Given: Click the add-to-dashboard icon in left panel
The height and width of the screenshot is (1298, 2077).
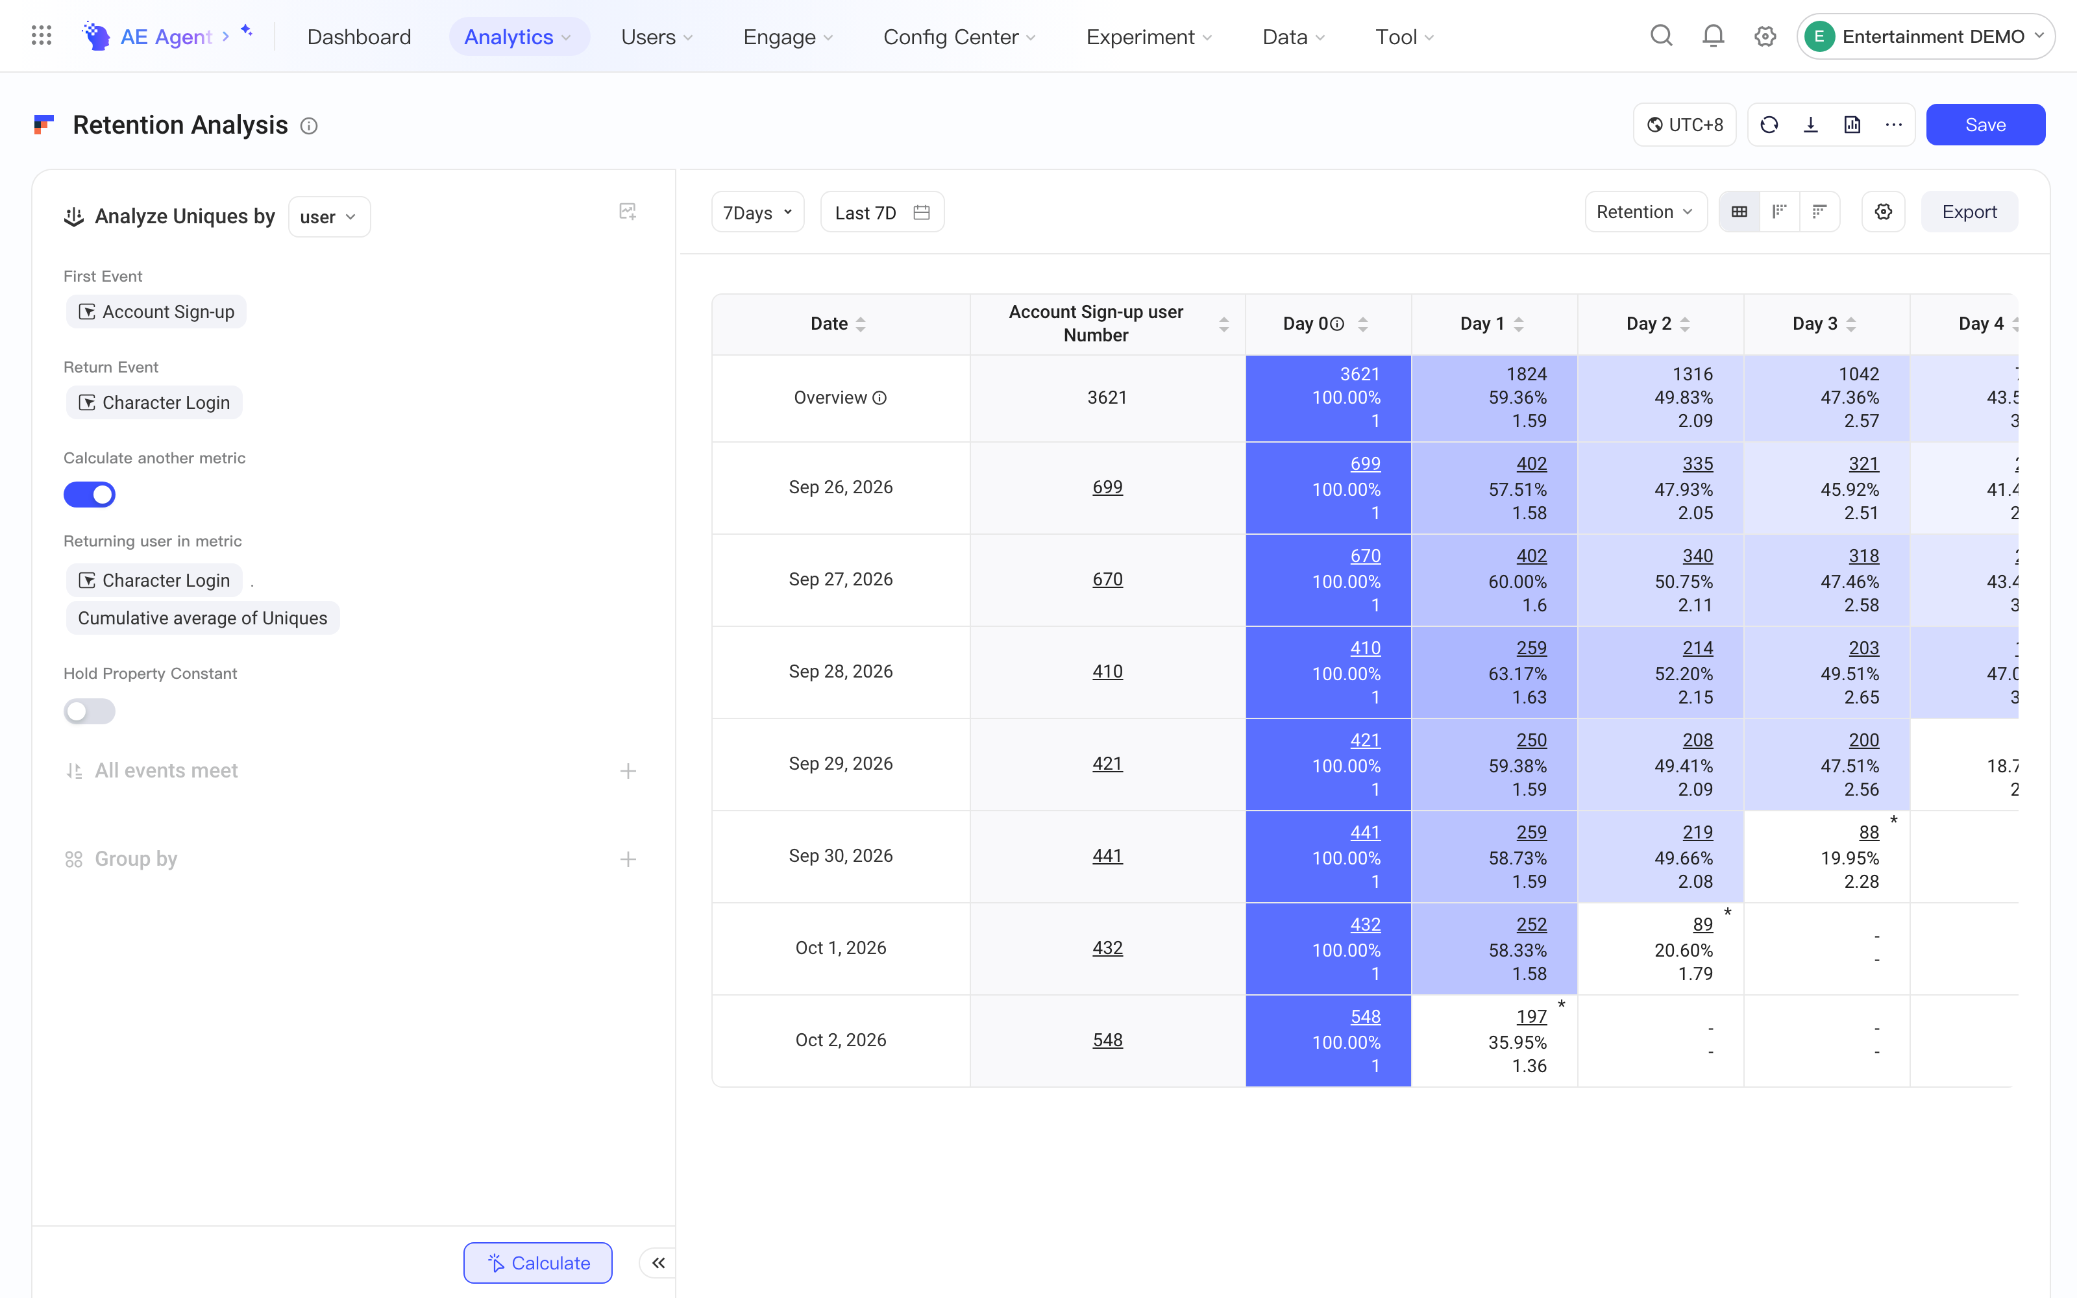Looking at the screenshot, I should click(628, 211).
